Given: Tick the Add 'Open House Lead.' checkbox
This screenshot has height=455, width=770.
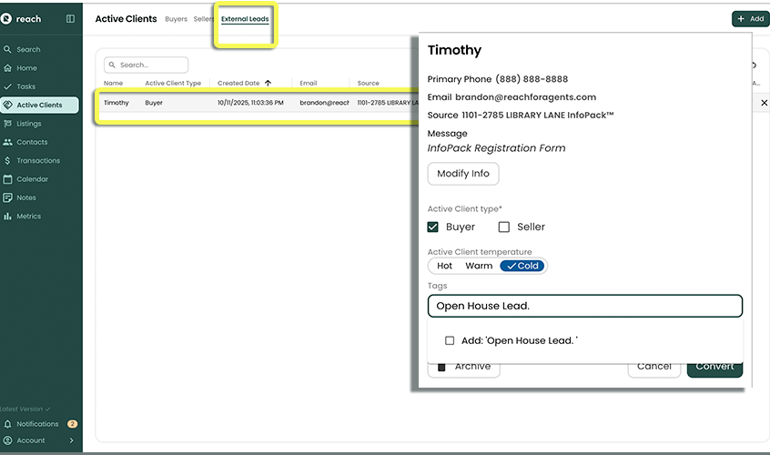Looking at the screenshot, I should pyautogui.click(x=450, y=340).
